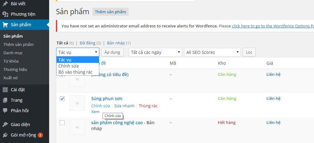Choose Chỉnh sửa option in bulk actions list
314x143 pixels.
pos(69,66)
